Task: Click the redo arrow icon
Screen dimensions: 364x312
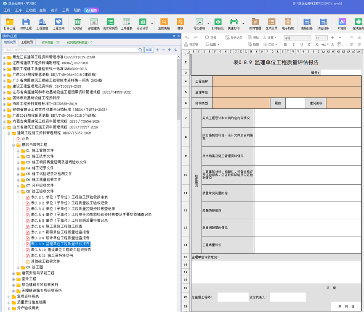Action: 196,37
